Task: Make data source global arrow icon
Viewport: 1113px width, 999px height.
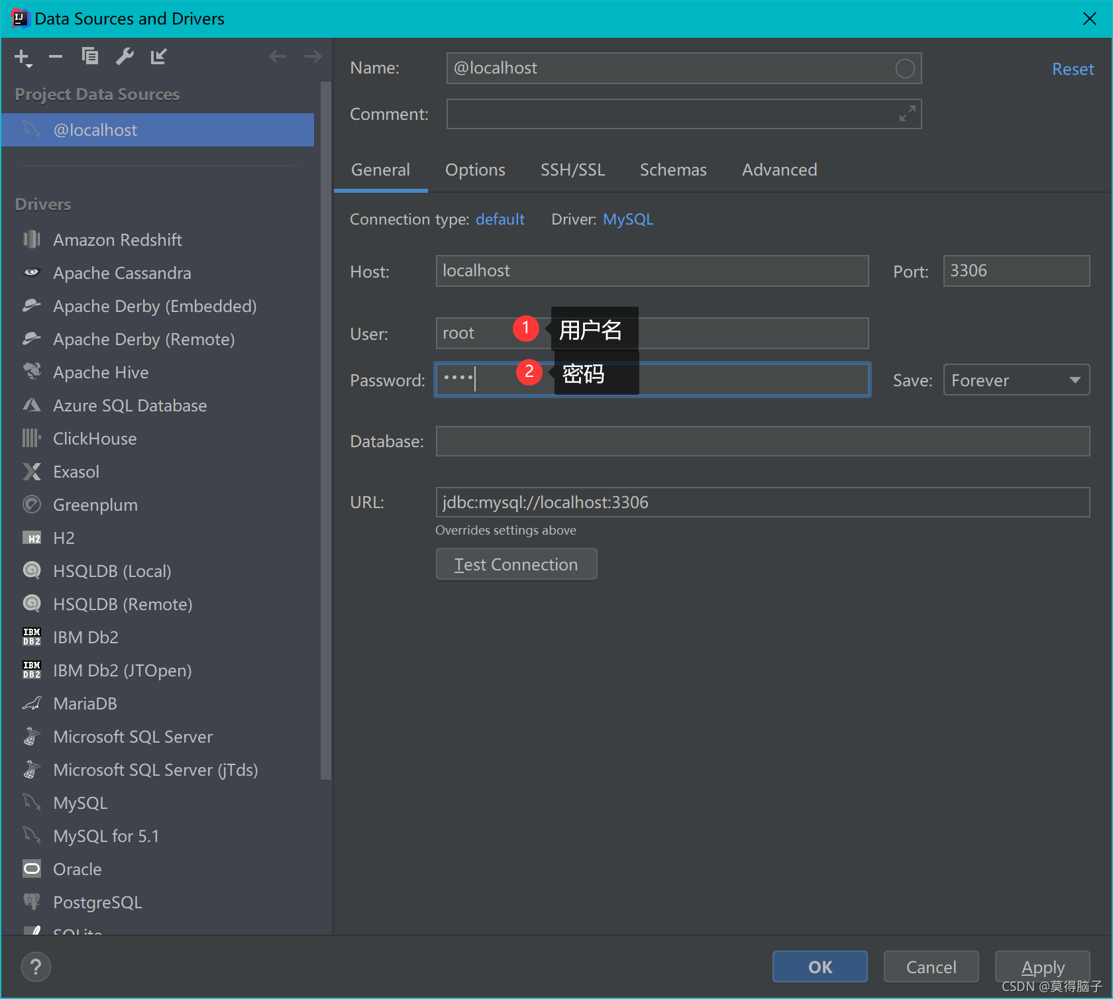Action: click(x=159, y=56)
